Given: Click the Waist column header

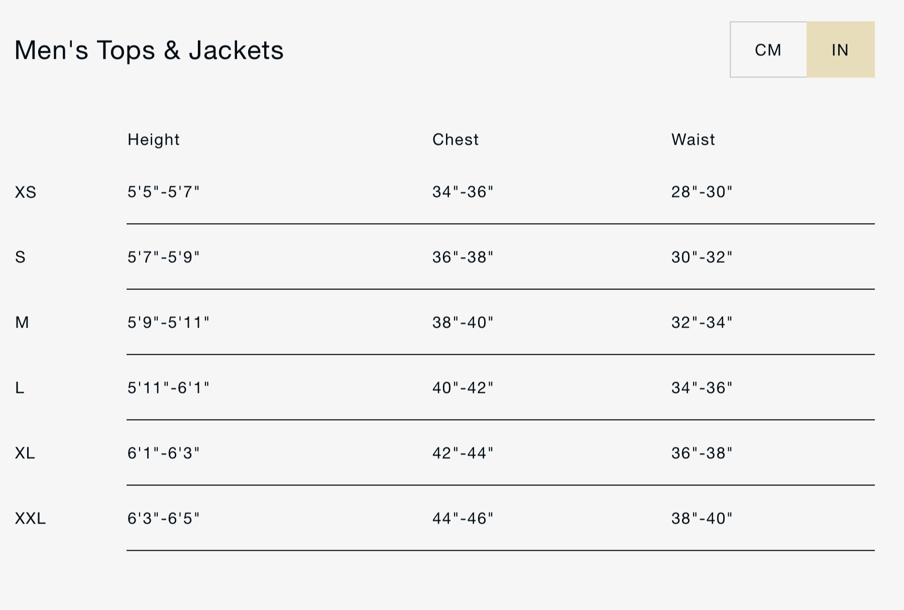Looking at the screenshot, I should (693, 139).
